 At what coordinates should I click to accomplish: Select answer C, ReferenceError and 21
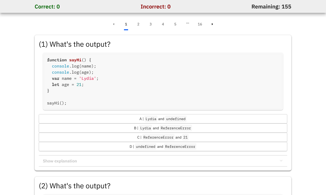163,137
